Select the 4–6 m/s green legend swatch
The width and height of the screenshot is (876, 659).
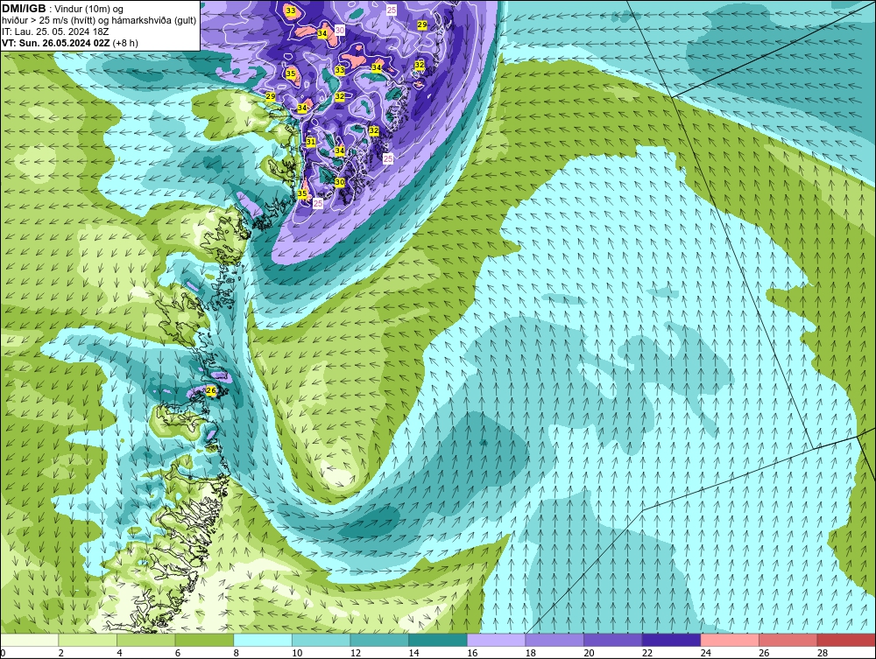[x=145, y=640]
